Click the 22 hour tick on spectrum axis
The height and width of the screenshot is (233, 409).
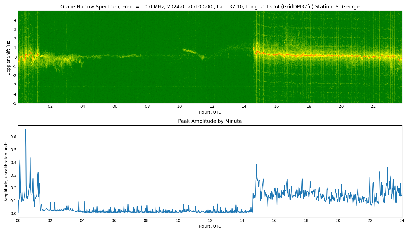coord(373,106)
